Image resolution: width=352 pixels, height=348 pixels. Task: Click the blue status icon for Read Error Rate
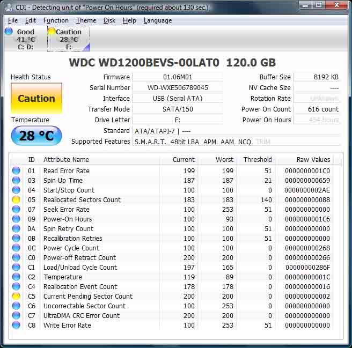tap(16, 171)
